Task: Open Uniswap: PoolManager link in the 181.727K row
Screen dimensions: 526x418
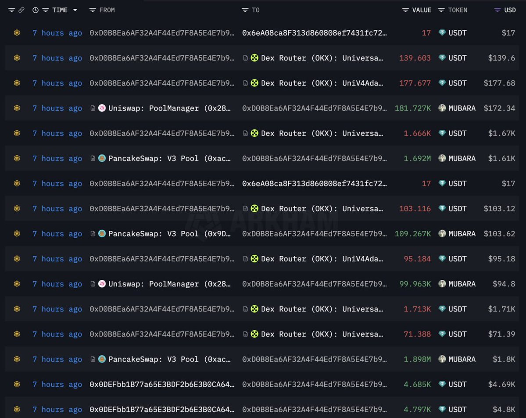Action: tap(169, 108)
